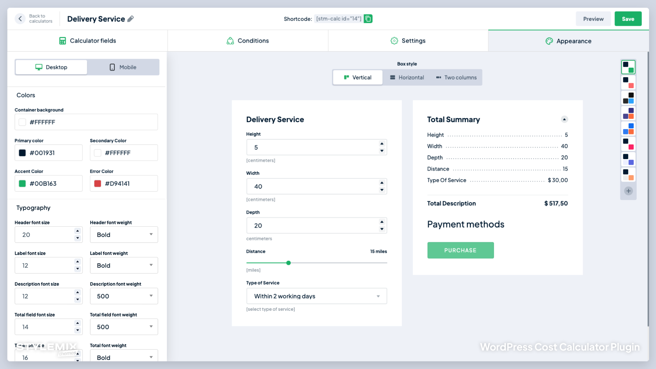Open Header font weight dropdown
Viewport: 656px width, 369px height.
pyautogui.click(x=124, y=235)
